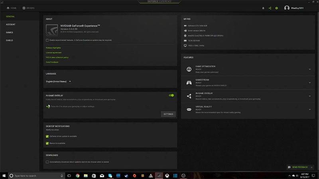319x179 pixels.
Task: Open In-Game Overlay Settings button
Action: click(168, 114)
